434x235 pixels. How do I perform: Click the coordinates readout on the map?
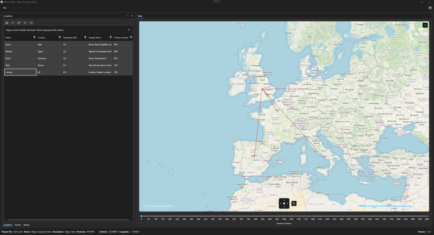point(157,207)
